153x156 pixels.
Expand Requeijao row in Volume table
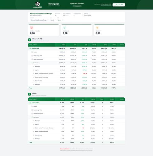[34, 121]
